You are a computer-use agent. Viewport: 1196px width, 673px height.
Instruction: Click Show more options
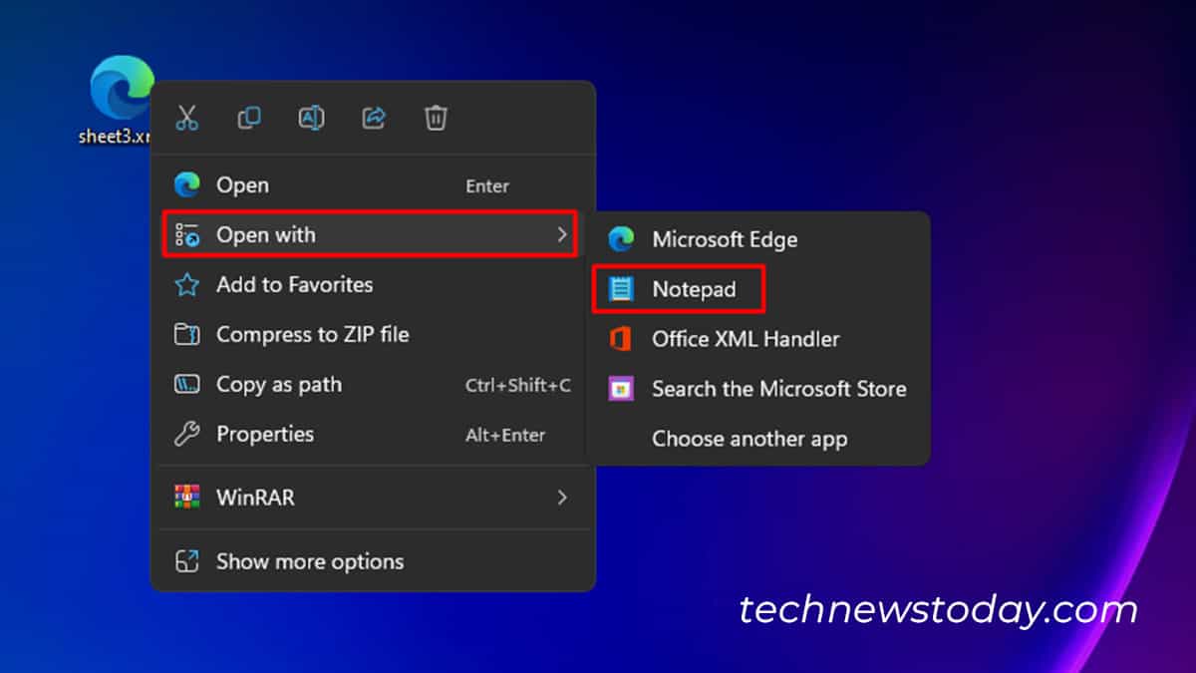coord(373,561)
